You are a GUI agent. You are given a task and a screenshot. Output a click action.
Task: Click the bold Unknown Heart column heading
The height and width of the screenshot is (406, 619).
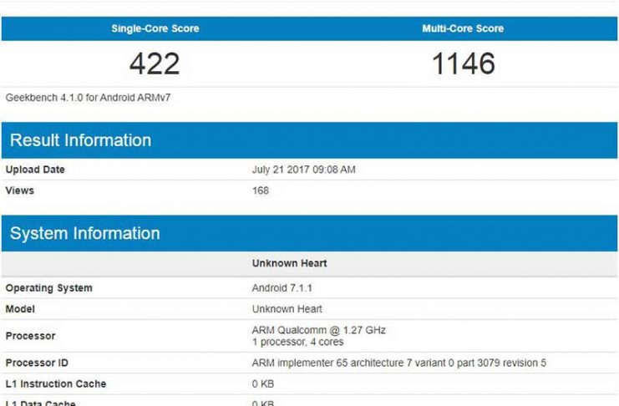coord(289,263)
